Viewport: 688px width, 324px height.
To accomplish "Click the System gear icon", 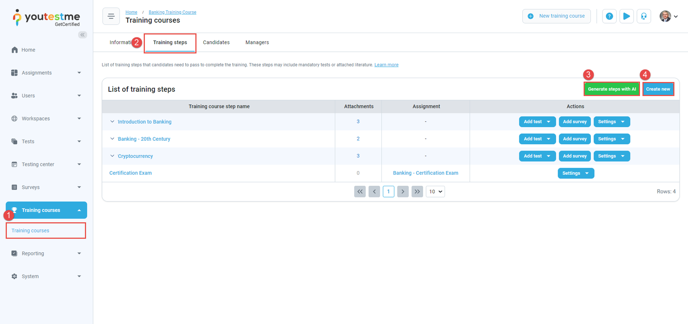I will [15, 276].
